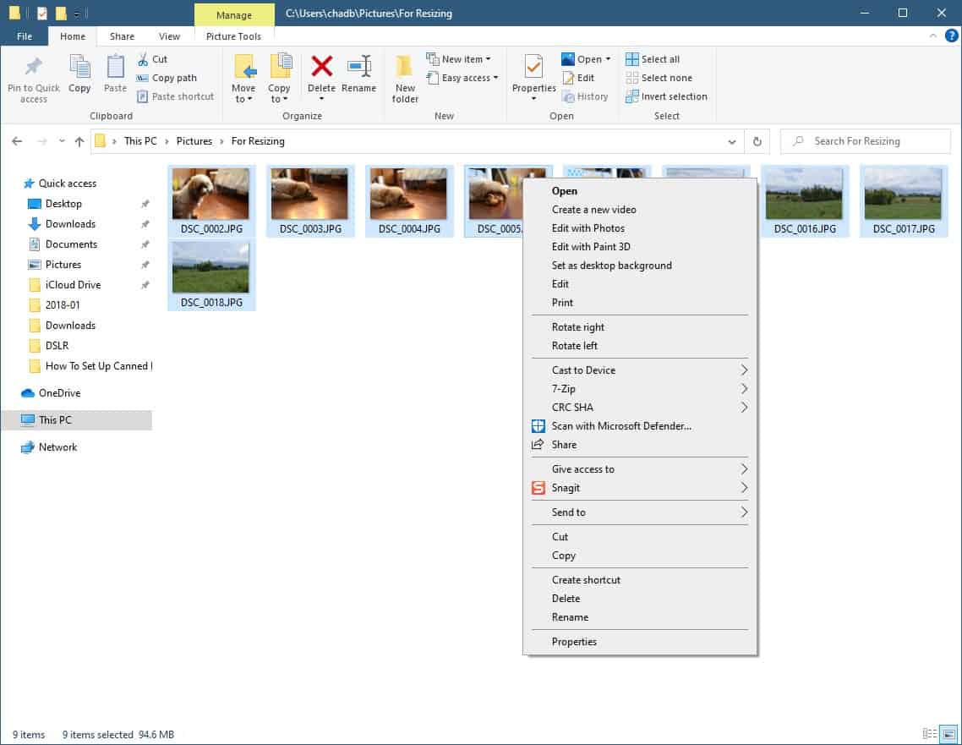962x745 pixels.
Task: Click the Back navigation arrow
Action: pos(17,141)
